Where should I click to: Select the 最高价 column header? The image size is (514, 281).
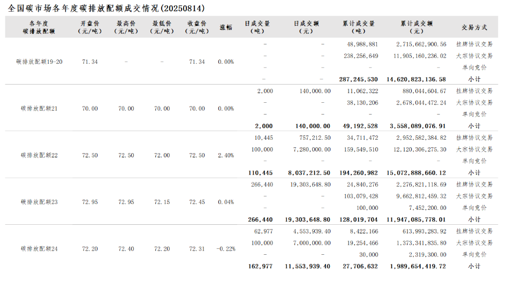(x=126, y=27)
